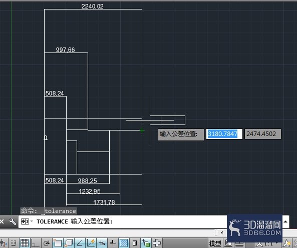The image size is (297, 248).
Task: Expand recent commands dropdown in command line
Action: (32, 221)
